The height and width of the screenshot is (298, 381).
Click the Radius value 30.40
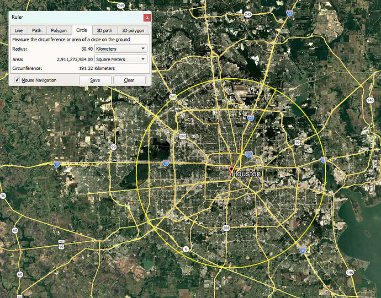87,48
